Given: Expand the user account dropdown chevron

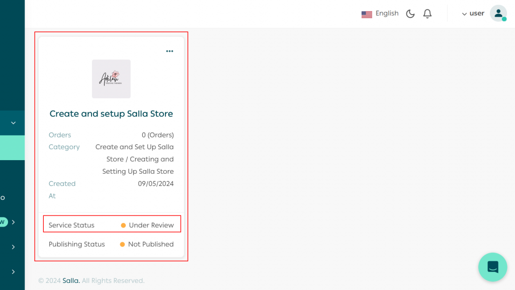Looking at the screenshot, I should (464, 14).
